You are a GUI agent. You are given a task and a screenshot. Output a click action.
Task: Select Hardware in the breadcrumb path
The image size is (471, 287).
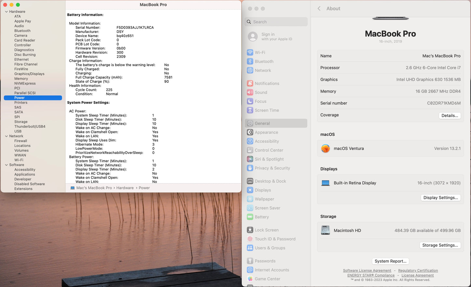click(125, 188)
